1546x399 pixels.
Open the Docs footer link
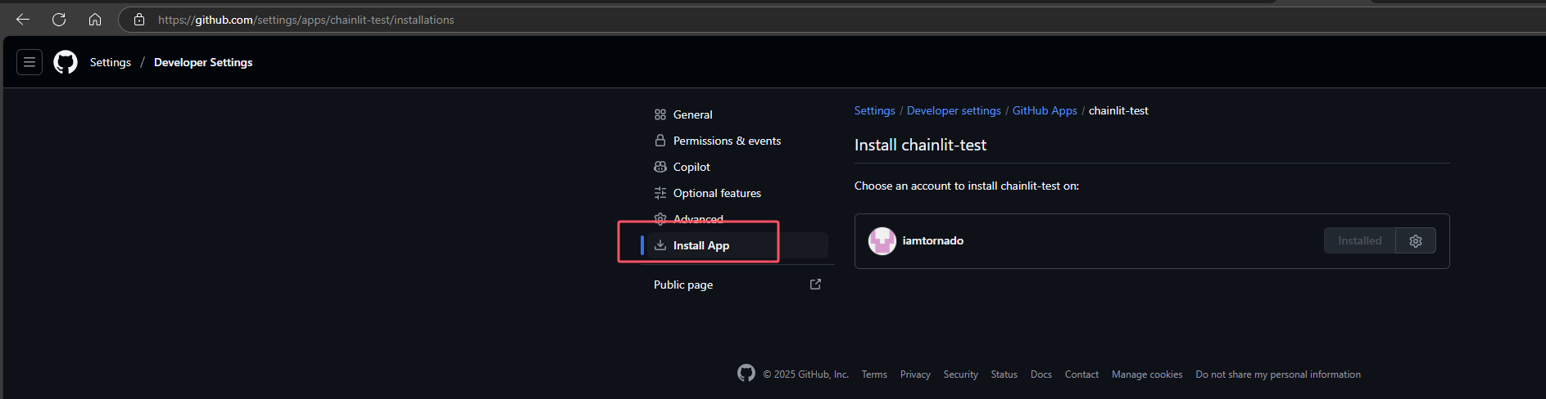pos(1041,374)
